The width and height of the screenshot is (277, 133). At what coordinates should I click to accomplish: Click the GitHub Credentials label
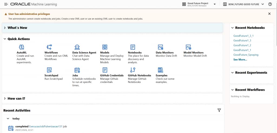coord(112,75)
